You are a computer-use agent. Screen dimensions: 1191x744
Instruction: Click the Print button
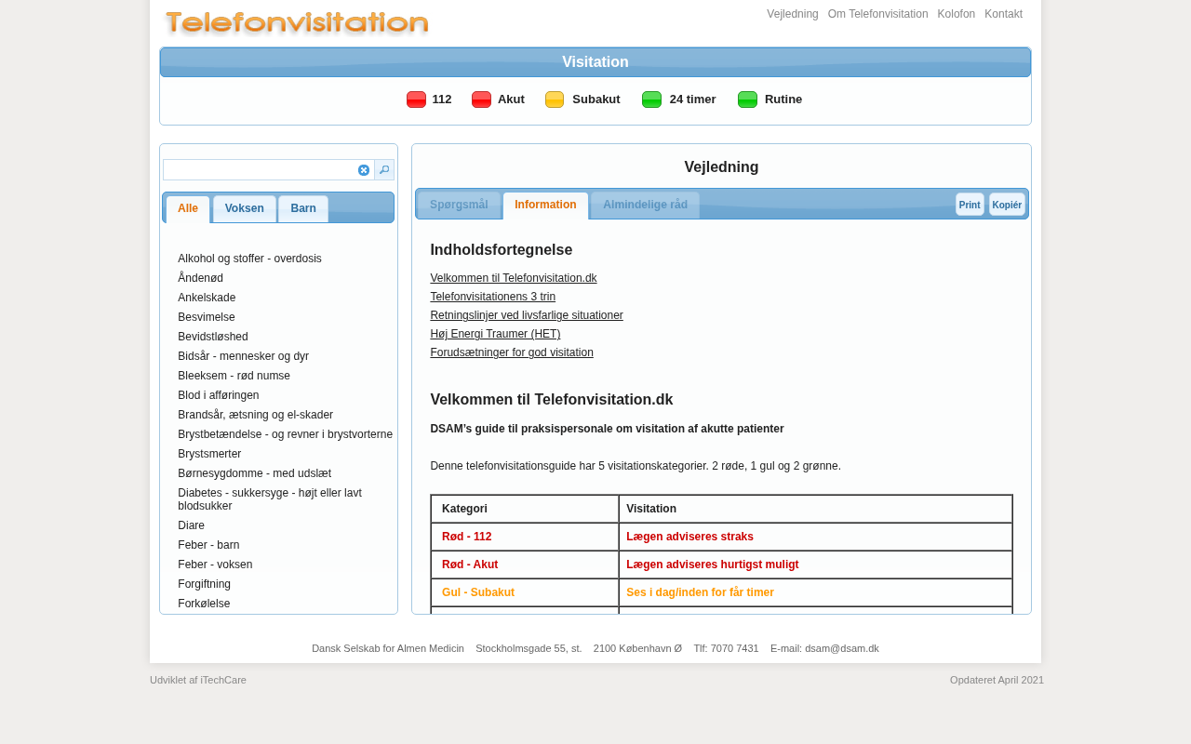click(970, 205)
